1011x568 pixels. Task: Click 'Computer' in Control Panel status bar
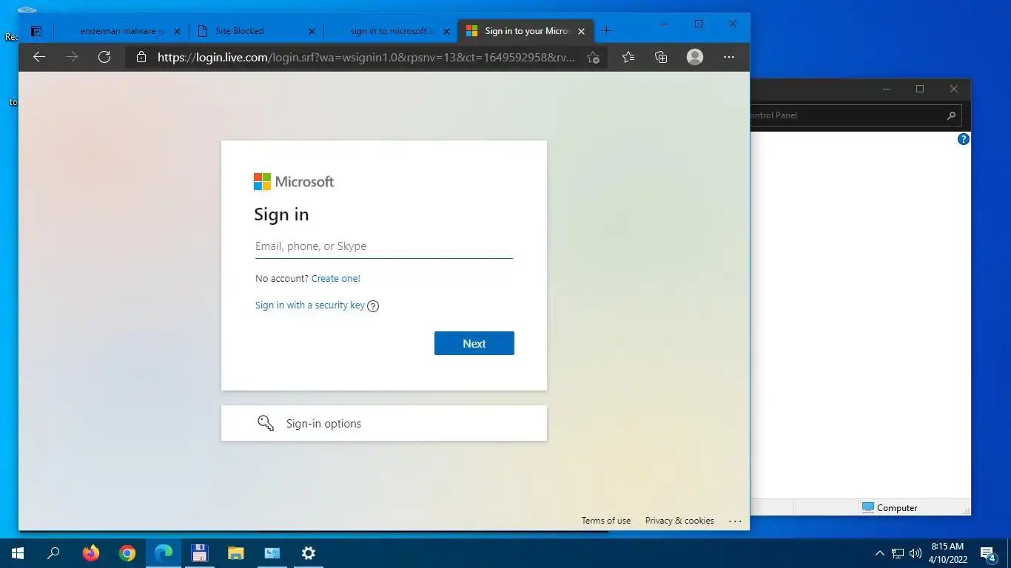[890, 507]
